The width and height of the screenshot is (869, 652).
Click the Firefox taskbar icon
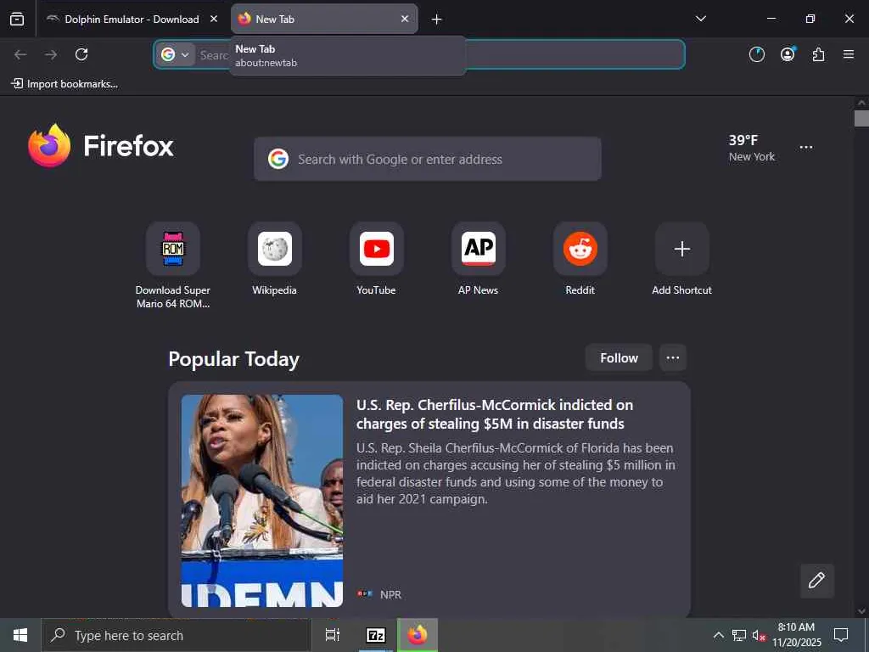point(418,635)
